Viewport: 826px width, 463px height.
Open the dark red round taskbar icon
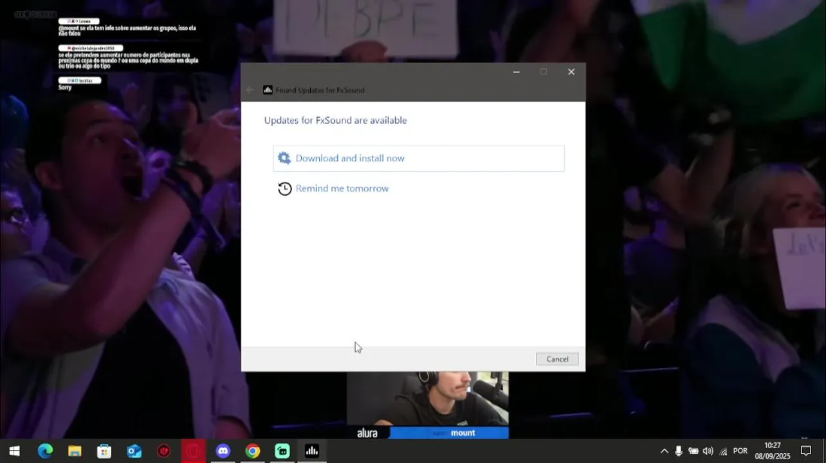coord(163,451)
